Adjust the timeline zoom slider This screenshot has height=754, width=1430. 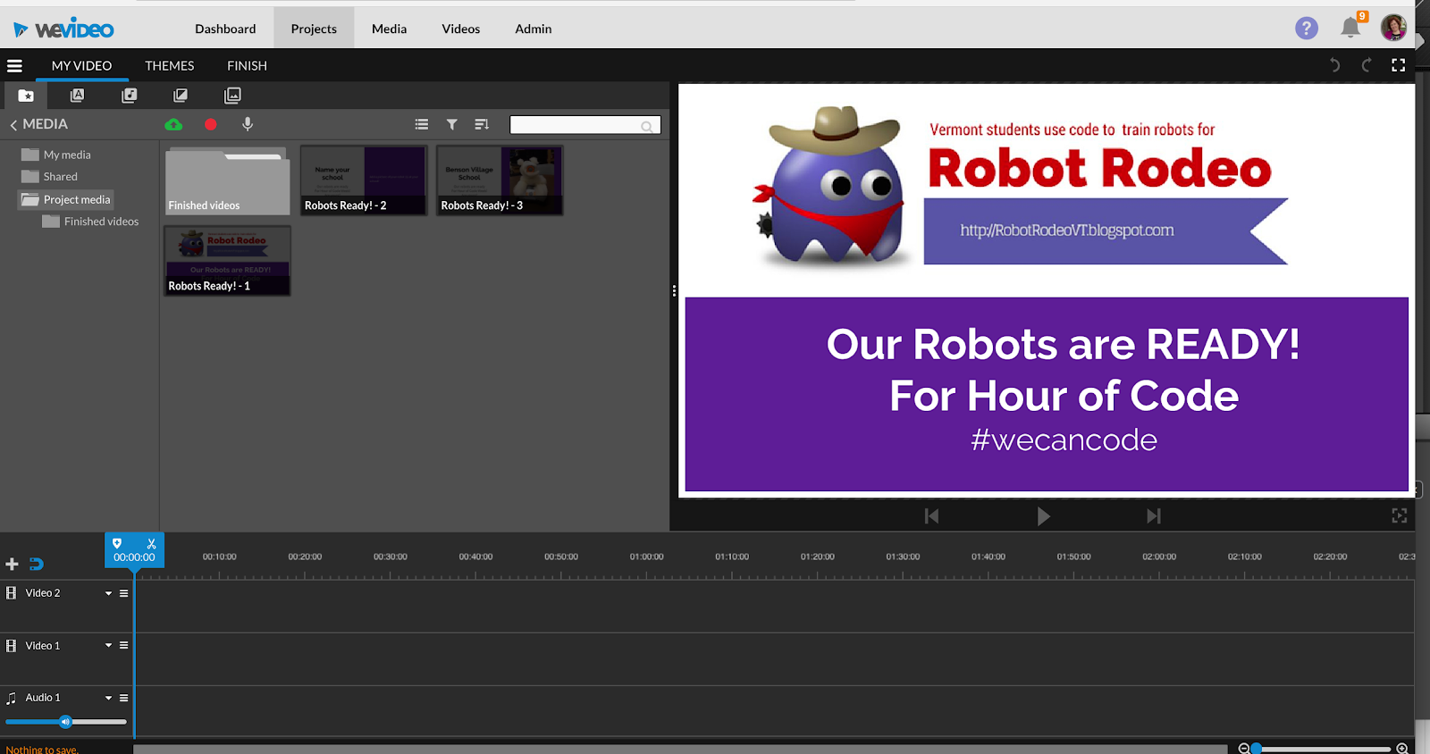point(1324,749)
